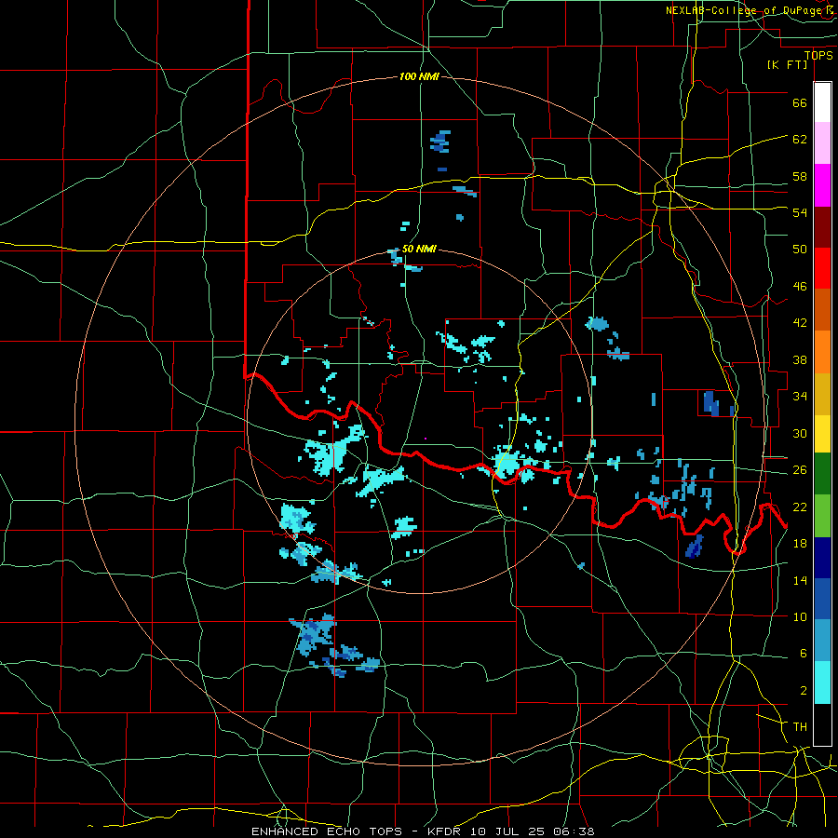Click the "62" legend value
Screen dimensions: 838x838
pyautogui.click(x=800, y=139)
